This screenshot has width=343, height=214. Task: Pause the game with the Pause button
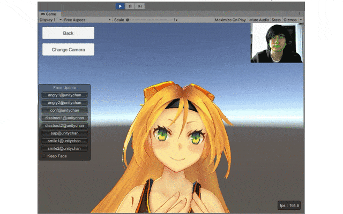(x=130, y=6)
